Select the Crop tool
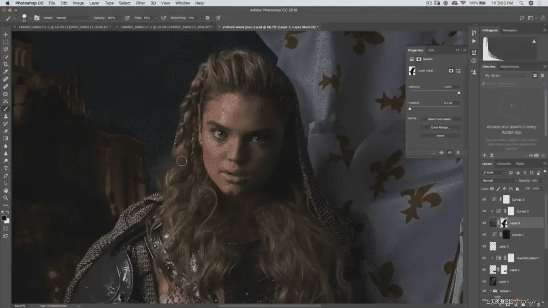Image resolution: width=548 pixels, height=308 pixels. (x=5, y=64)
